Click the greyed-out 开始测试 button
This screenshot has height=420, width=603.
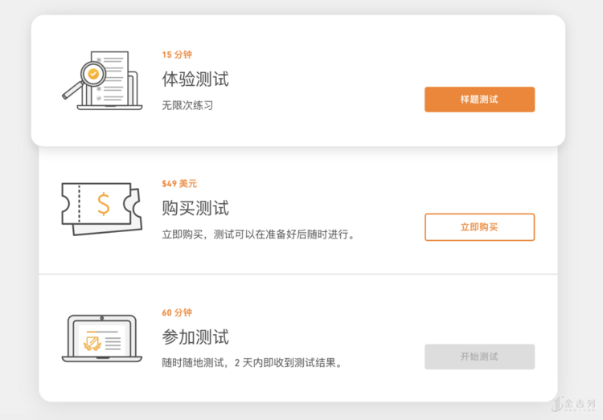point(479,357)
